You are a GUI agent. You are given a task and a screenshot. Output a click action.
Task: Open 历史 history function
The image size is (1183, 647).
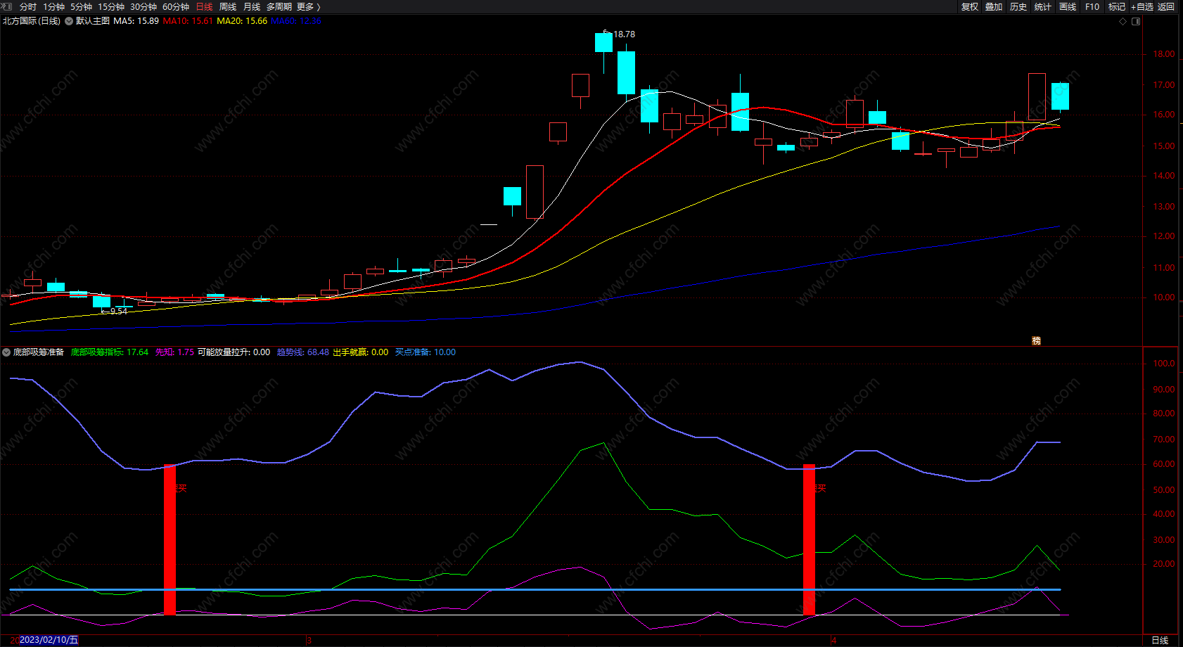click(x=1018, y=6)
